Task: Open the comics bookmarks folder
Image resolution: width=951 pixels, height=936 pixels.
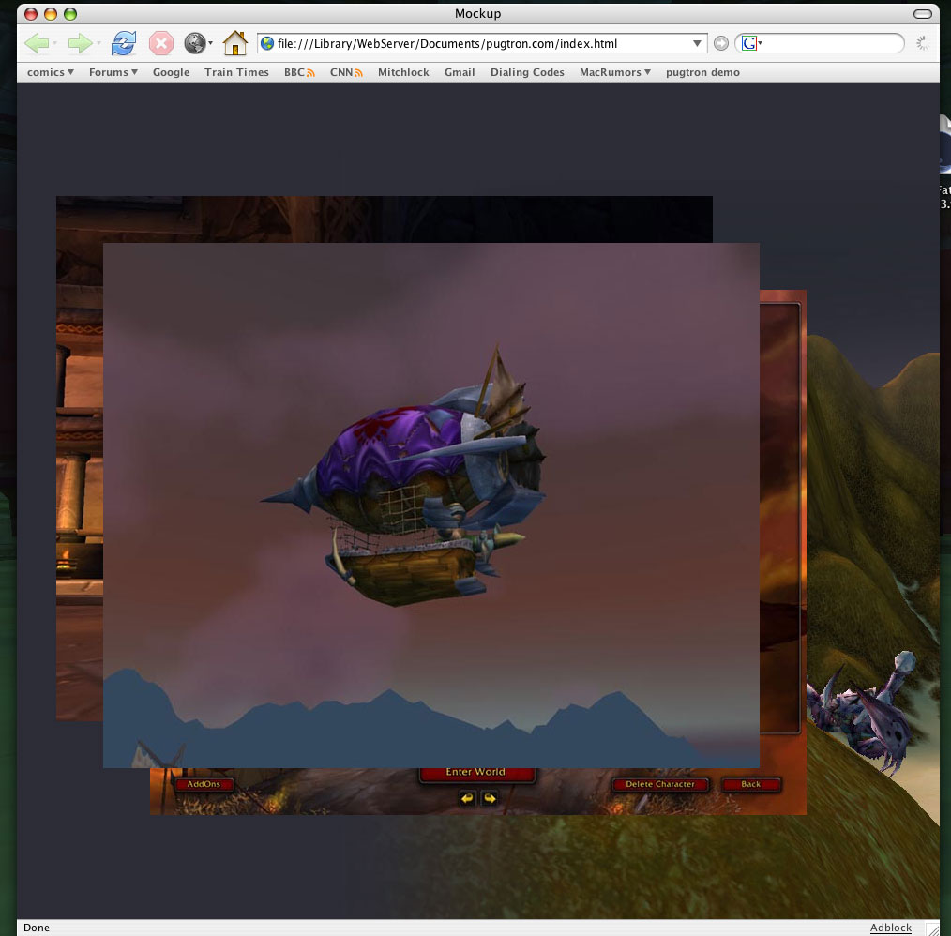Action: pos(51,72)
